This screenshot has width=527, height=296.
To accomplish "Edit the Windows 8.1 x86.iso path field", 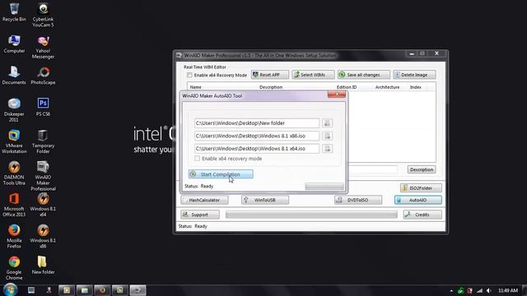I will tap(257, 136).
